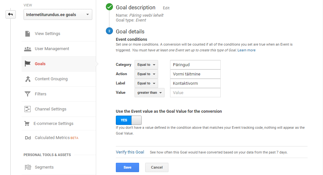
Task: Toggle the Event value YES switch
Action: click(128, 120)
